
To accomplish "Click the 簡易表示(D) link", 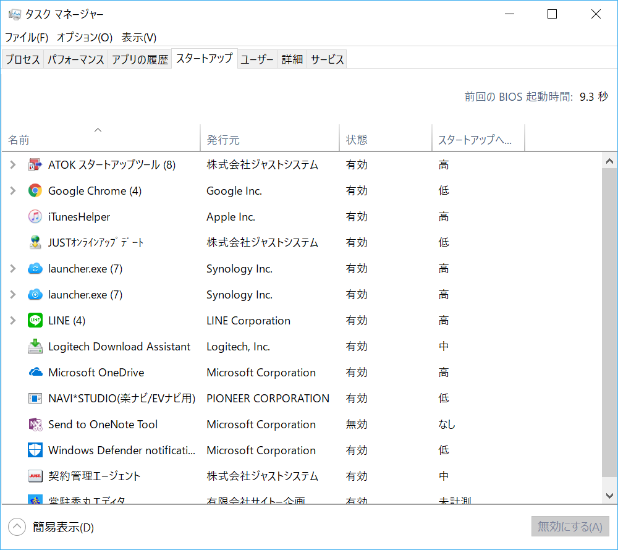I will pos(63,527).
